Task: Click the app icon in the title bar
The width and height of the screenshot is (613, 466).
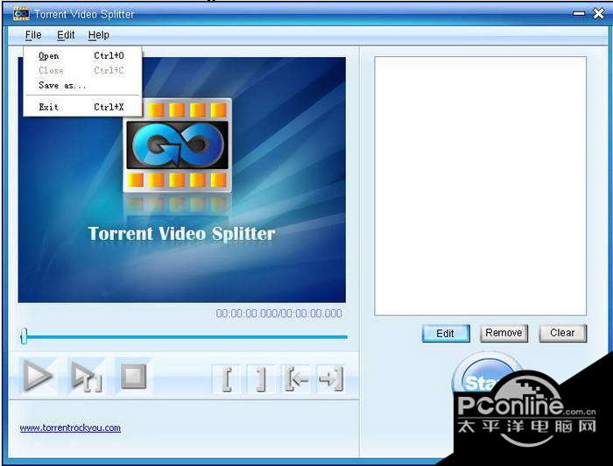Action: 21,14
